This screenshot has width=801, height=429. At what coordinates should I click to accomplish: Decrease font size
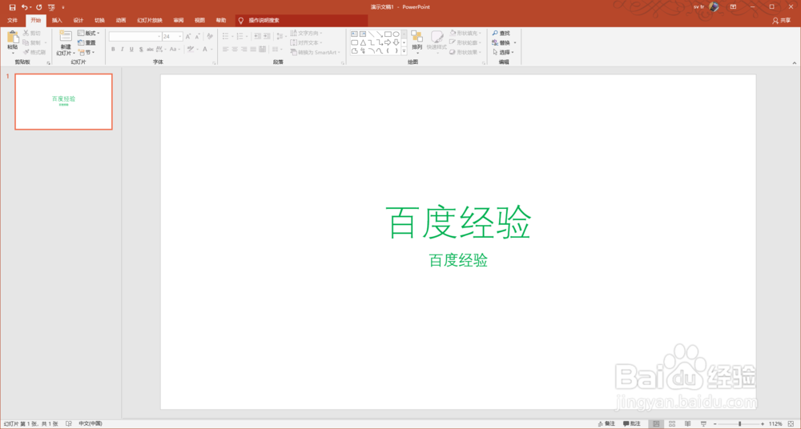coord(197,36)
